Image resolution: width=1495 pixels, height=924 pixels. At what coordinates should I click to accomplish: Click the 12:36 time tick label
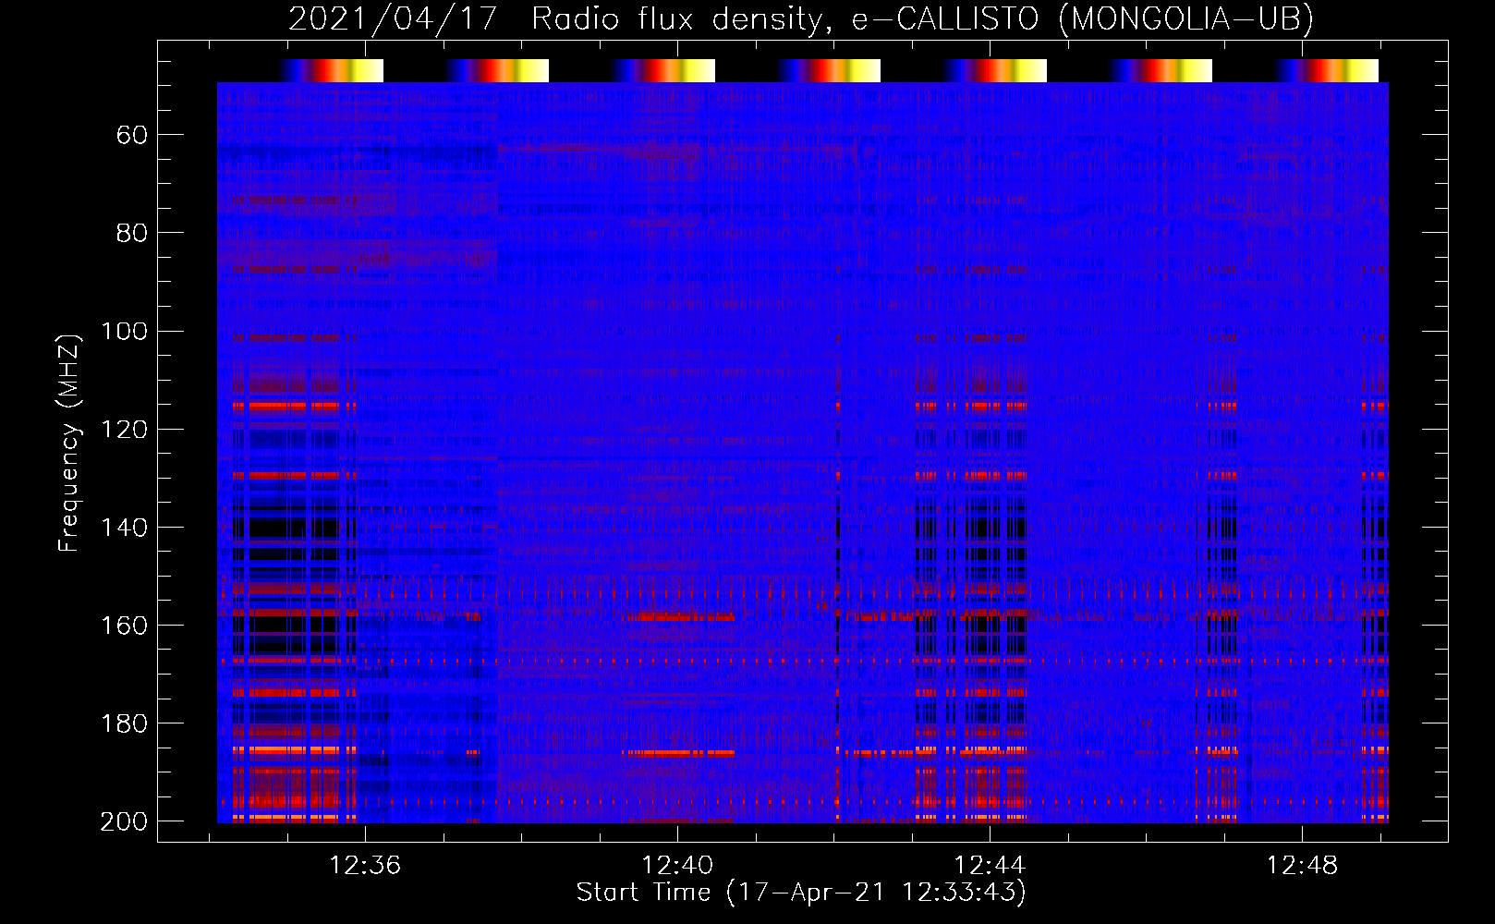click(365, 865)
